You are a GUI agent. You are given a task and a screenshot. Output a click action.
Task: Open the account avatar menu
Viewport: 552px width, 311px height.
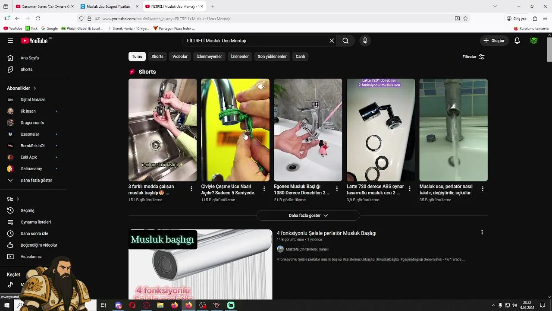534,41
